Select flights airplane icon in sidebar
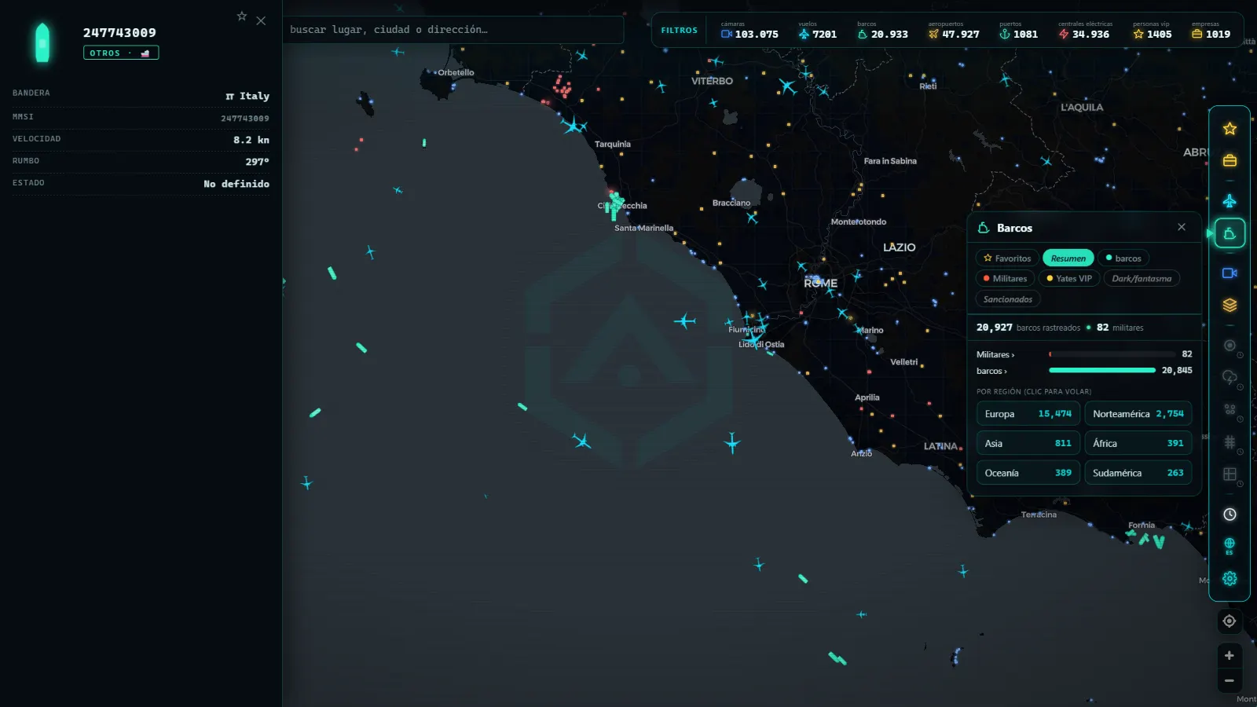The height and width of the screenshot is (707, 1257). (x=1230, y=201)
